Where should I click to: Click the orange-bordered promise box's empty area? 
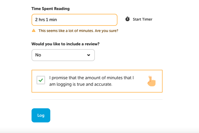click(128, 88)
